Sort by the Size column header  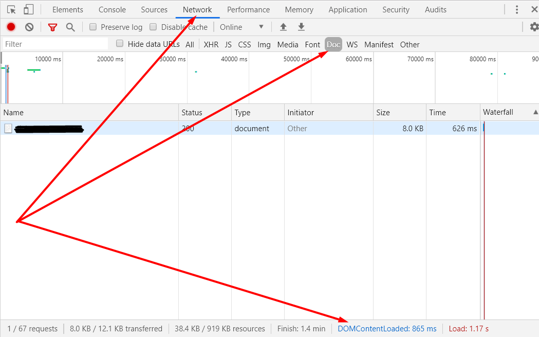pyautogui.click(x=399, y=113)
